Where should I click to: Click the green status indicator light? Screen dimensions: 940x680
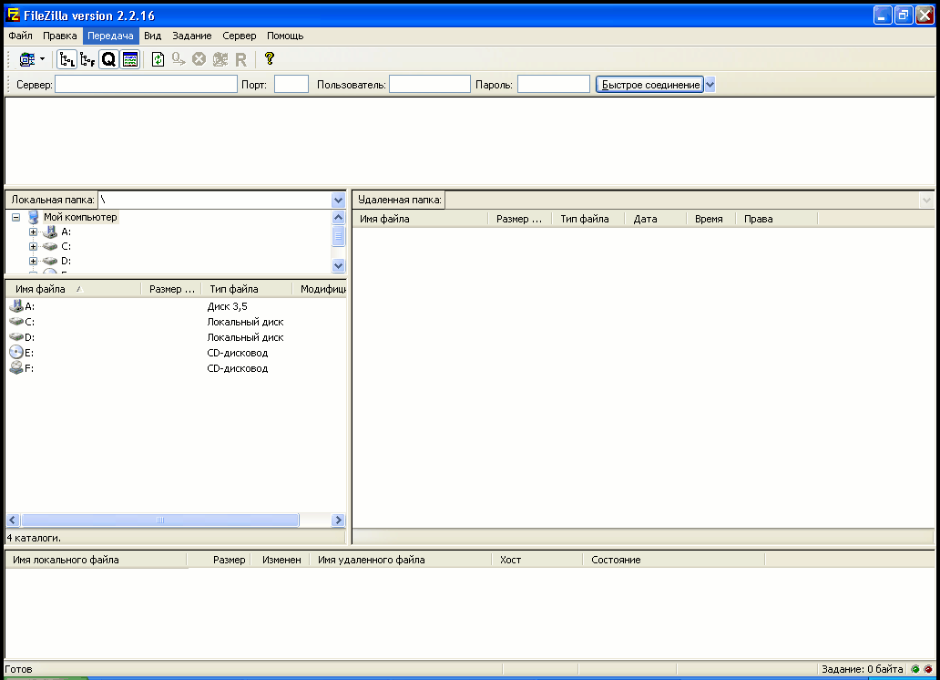(915, 669)
